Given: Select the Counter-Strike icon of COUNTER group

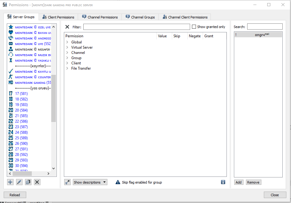Looking at the screenshot, I should tap(11, 77).
